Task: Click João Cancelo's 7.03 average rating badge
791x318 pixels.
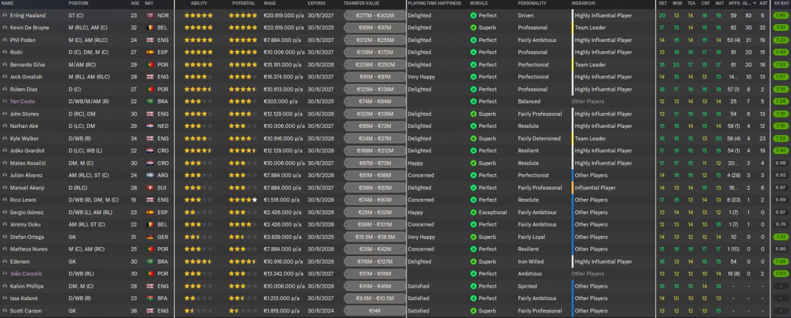Action: (780, 274)
